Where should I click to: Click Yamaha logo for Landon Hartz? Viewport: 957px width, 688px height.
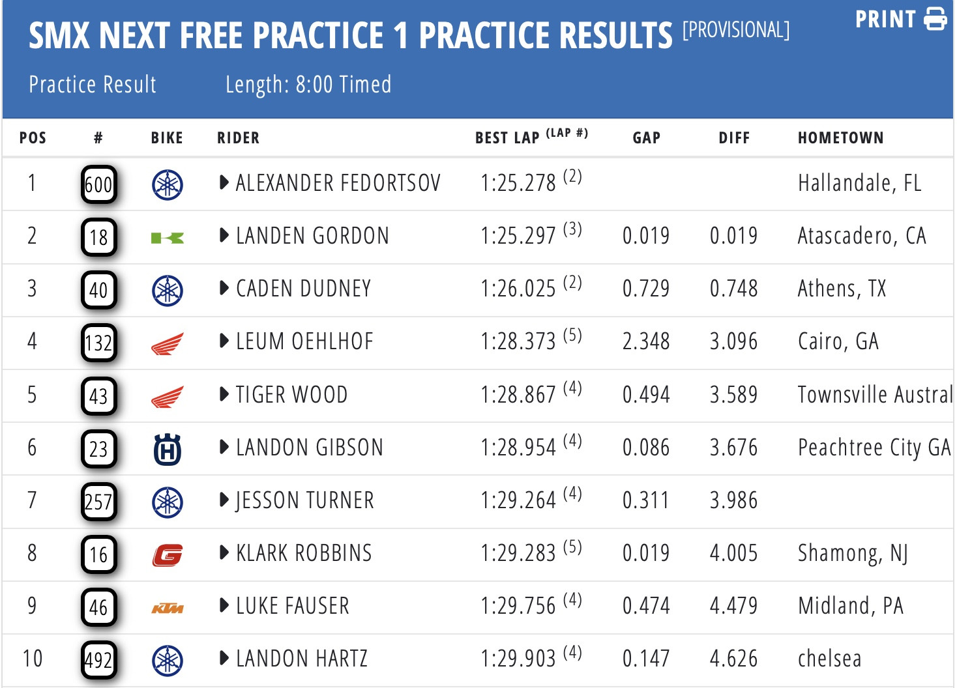pos(168,661)
